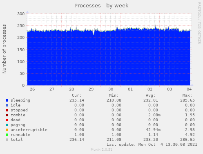
Task: Click the 'Avg:' column header
Action: [x=151, y=95]
